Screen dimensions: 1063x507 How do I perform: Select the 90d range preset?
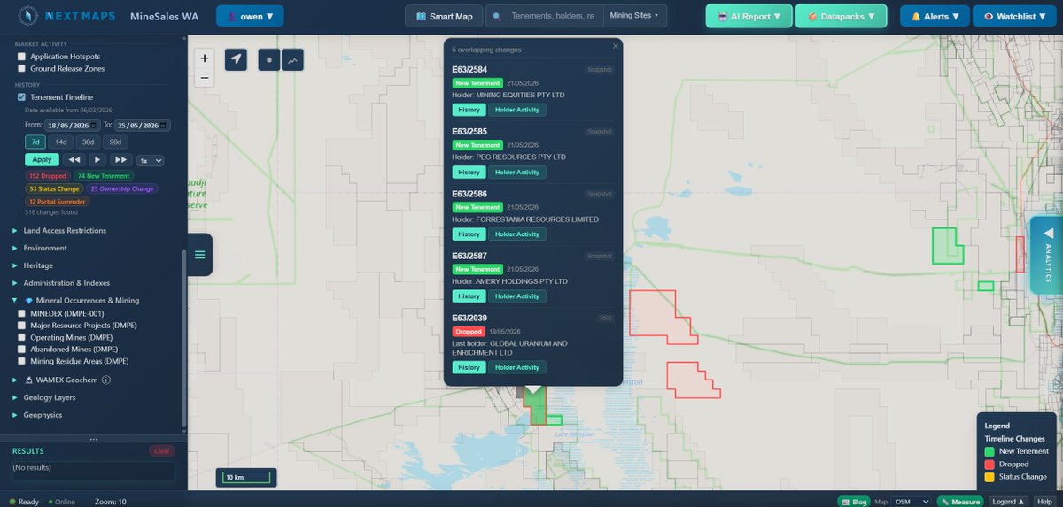115,142
